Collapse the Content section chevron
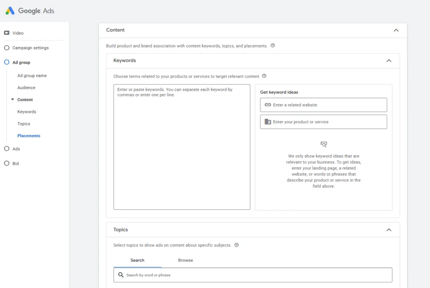 pyautogui.click(x=396, y=30)
